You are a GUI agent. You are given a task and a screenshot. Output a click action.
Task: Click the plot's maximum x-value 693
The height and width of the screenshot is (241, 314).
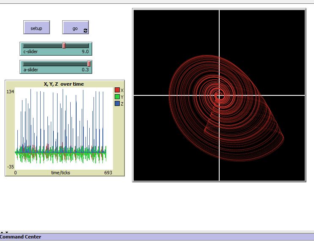tap(108, 173)
